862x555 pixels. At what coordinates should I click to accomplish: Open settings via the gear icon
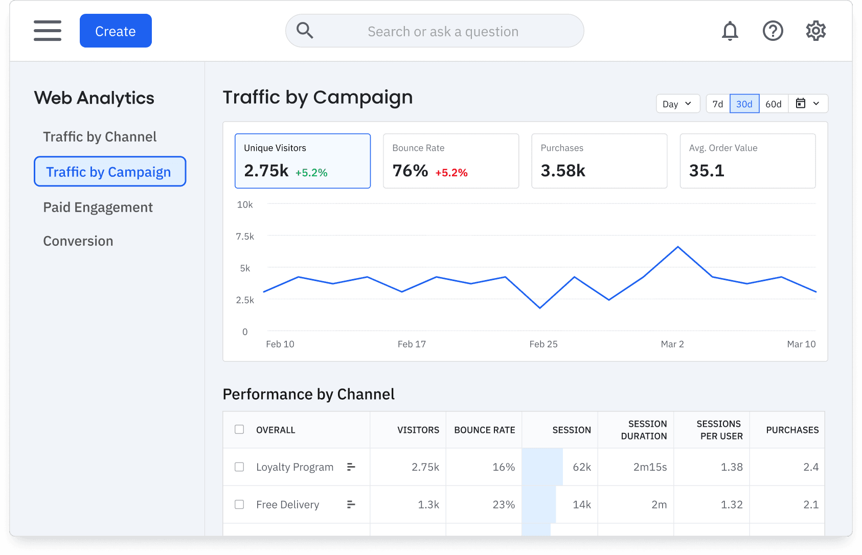coord(815,31)
